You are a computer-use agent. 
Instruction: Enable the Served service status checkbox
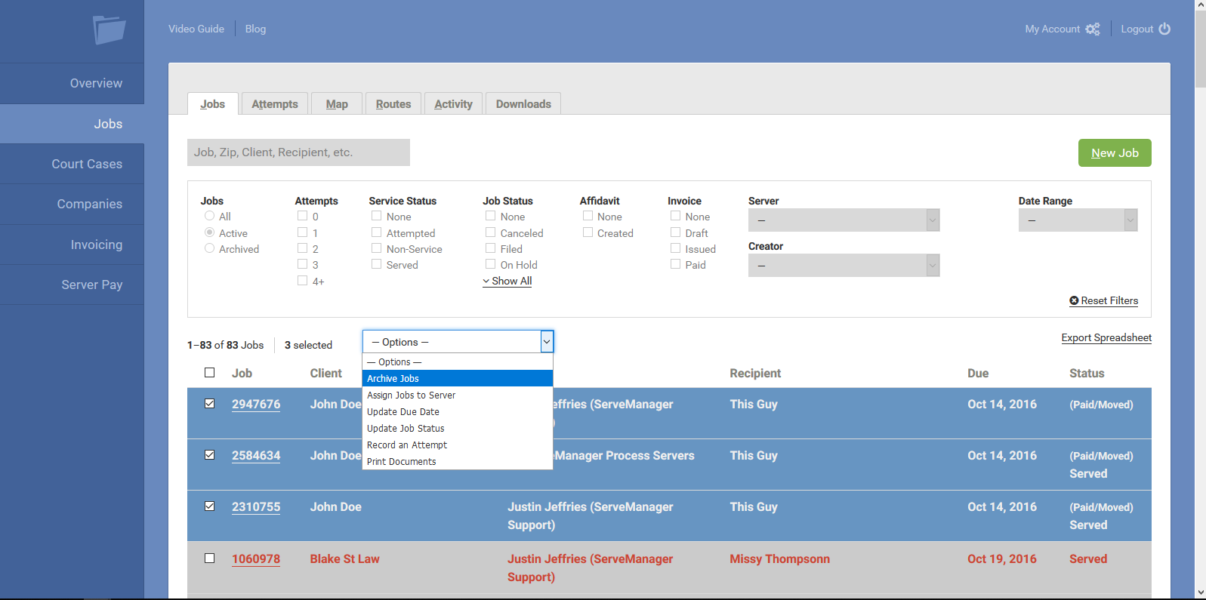coord(376,264)
